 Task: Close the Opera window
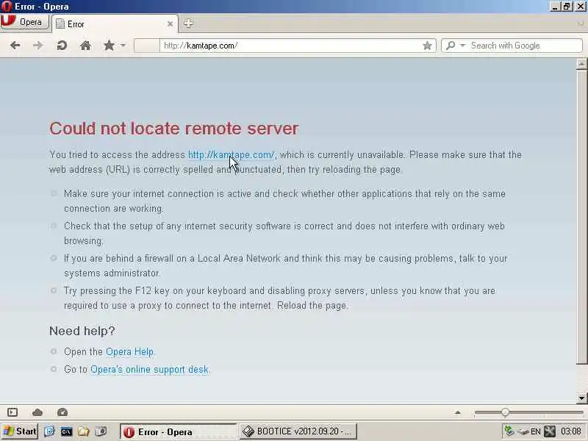tap(580, 7)
